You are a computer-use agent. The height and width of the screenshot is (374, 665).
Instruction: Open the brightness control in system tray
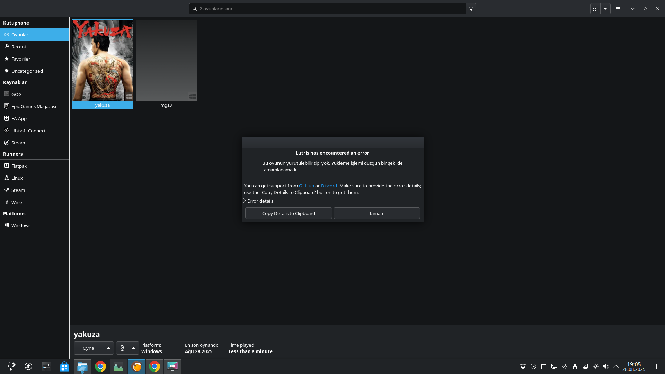click(596, 366)
